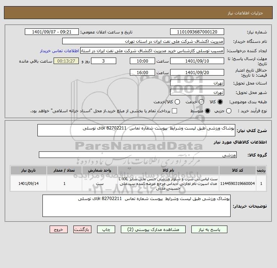Click the کد کالا column header

coord(237,170)
